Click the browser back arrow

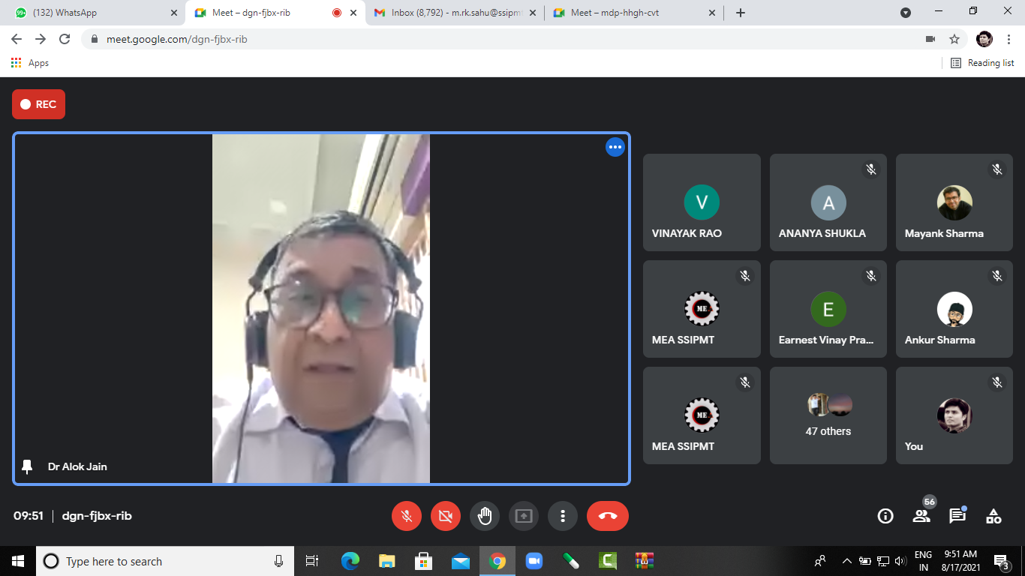coord(17,39)
